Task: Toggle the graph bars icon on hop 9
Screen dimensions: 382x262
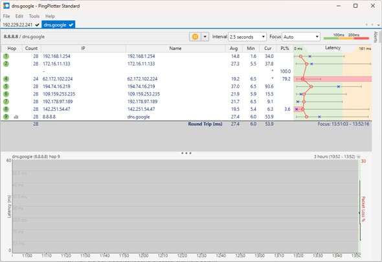Action: point(16,117)
